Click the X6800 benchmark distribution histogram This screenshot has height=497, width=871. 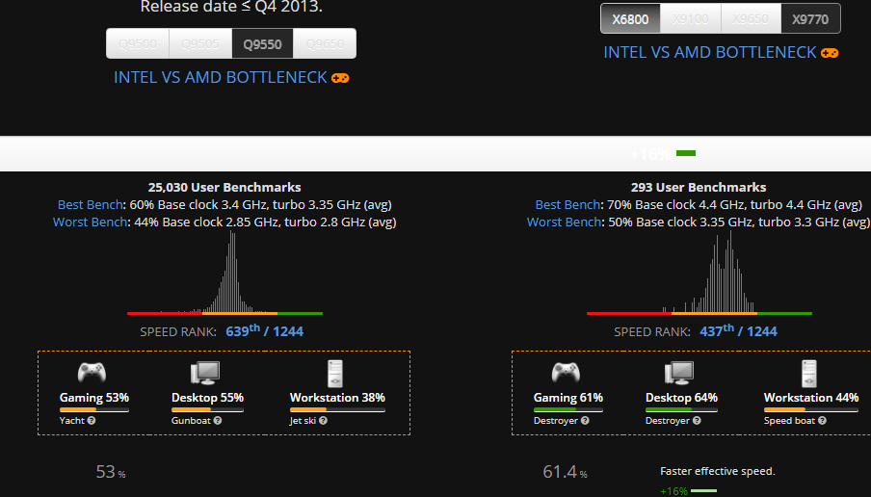pos(699,273)
